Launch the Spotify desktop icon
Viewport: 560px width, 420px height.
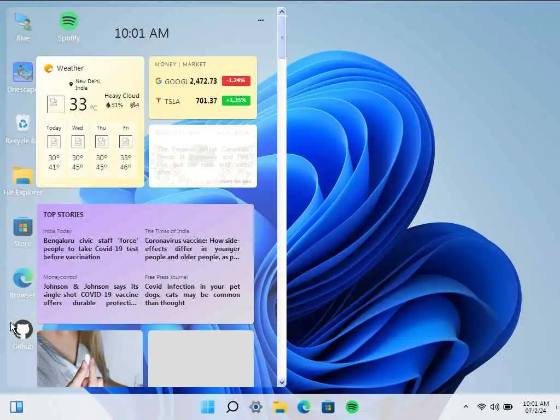pyautogui.click(x=68, y=27)
